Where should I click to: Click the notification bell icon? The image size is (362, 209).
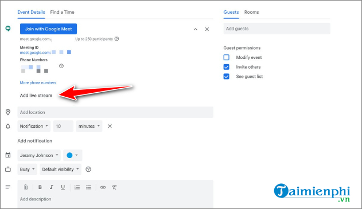pos(8,127)
